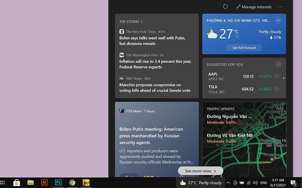Viewport: 302px width, 188px height.
Task: Open AAPL Apple Inc. stock details
Action: coord(216,76)
